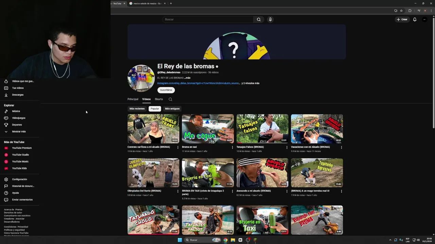Open options menu for Broma en taxi video
Viewport: 435px width, 244px height.
coord(232,147)
